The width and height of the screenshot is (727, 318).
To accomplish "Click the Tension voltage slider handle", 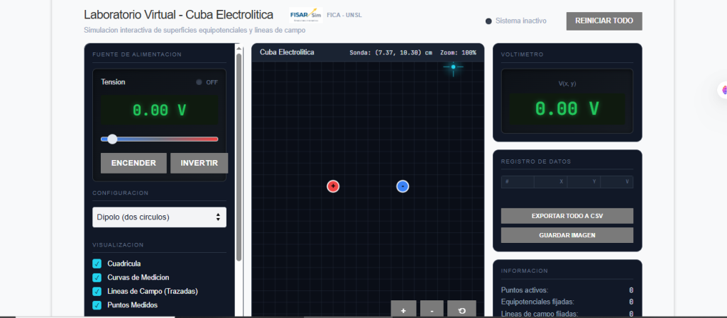I will (x=112, y=139).
